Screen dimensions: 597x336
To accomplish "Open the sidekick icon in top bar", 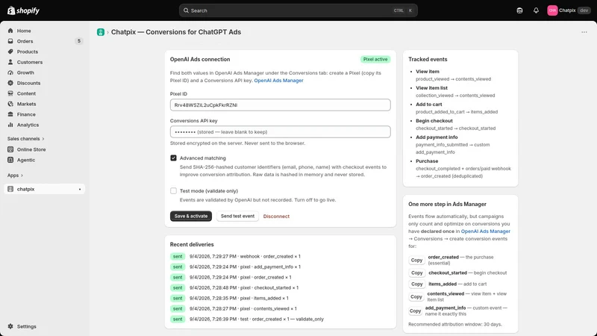I will tap(519, 10).
